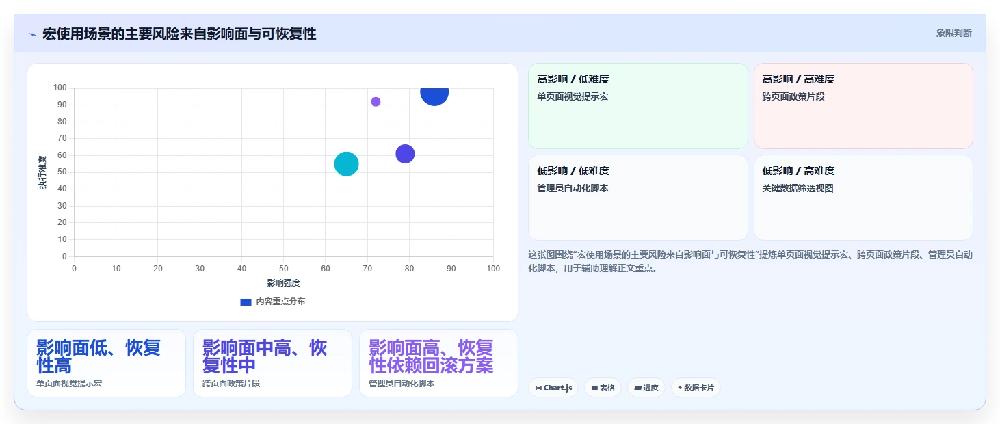The height and width of the screenshot is (424, 1000).
Task: Select the small purple bubble on the chart
Action: point(376,102)
